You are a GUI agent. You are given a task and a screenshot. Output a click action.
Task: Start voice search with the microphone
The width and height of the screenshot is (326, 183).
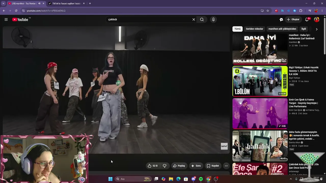(213, 20)
